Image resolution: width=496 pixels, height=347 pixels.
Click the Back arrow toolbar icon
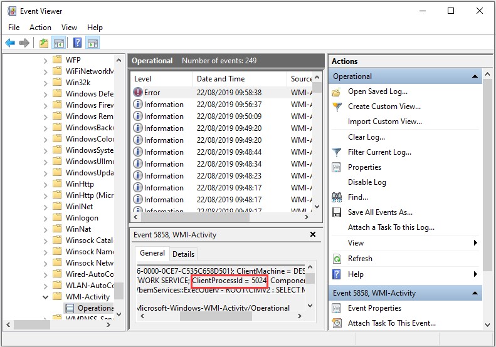[x=10, y=43]
